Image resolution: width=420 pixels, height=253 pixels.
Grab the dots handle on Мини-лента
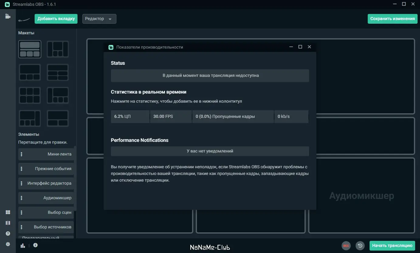click(21, 154)
